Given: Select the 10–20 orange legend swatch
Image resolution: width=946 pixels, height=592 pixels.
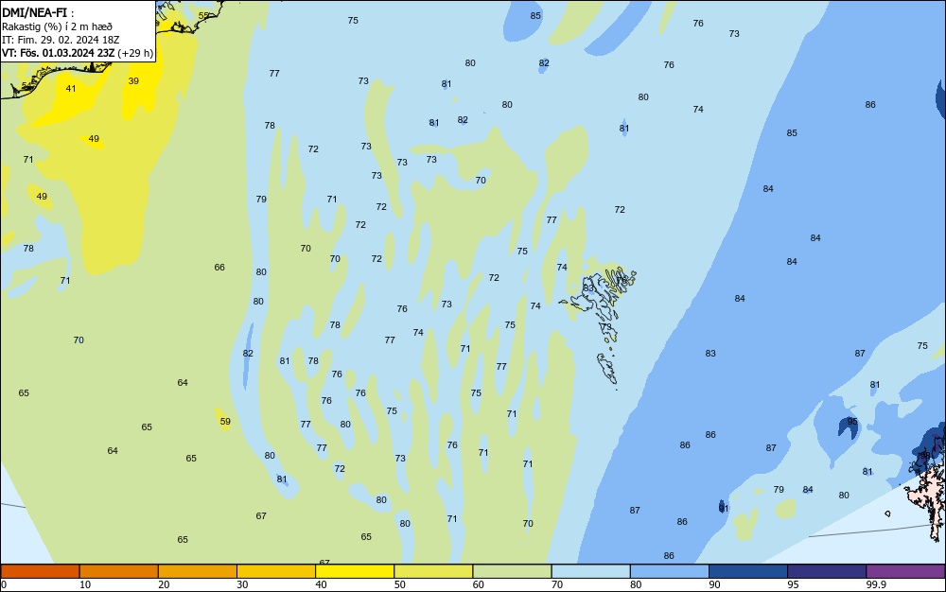Looking at the screenshot, I should point(119,571).
